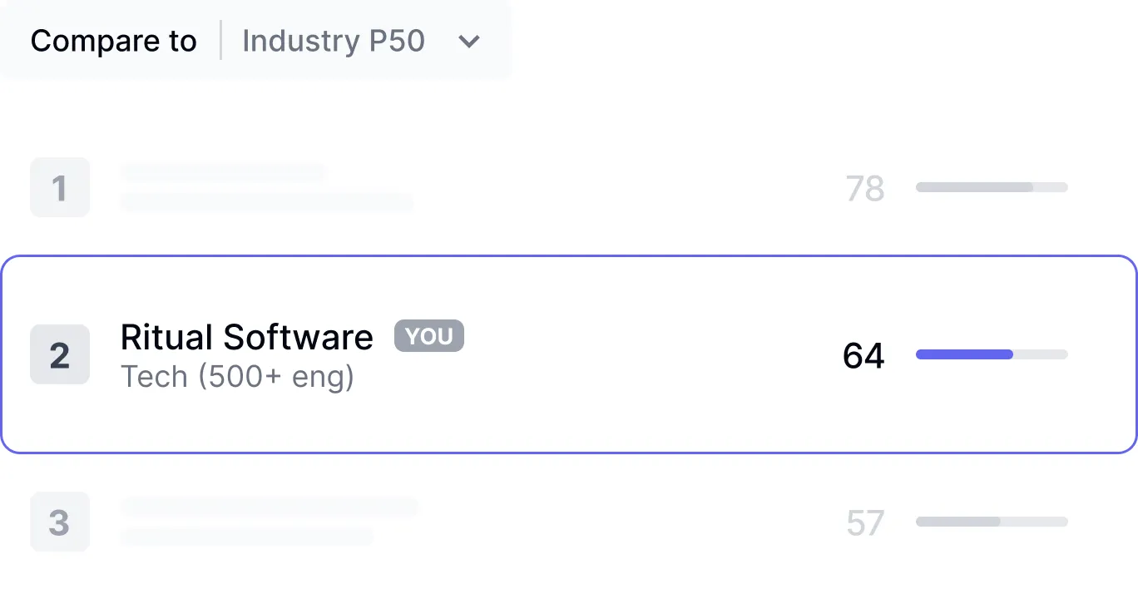Click the blurred company name in rank 3 row
This screenshot has height=589, width=1138.
(x=270, y=506)
